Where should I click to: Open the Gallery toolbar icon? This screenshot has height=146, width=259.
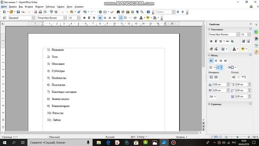(128, 12)
